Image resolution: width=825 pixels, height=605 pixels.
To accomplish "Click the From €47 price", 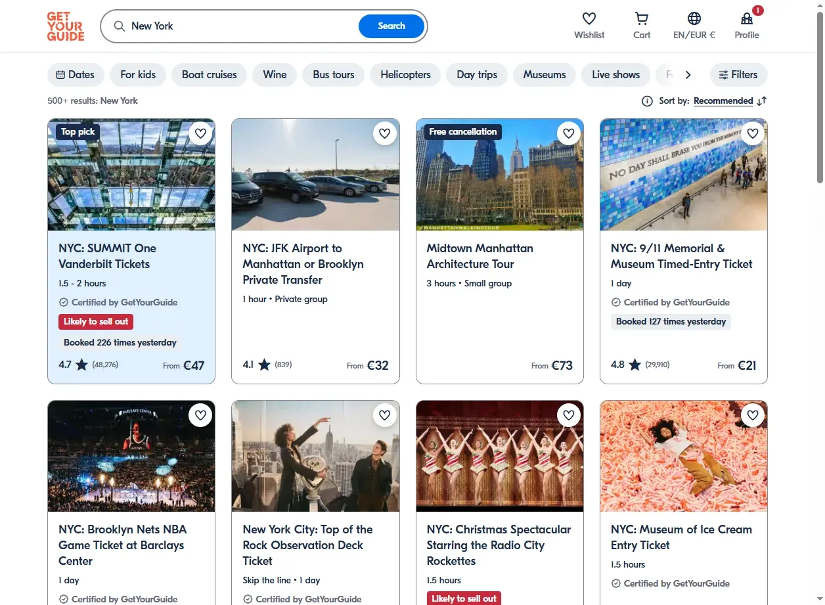I will coord(184,365).
